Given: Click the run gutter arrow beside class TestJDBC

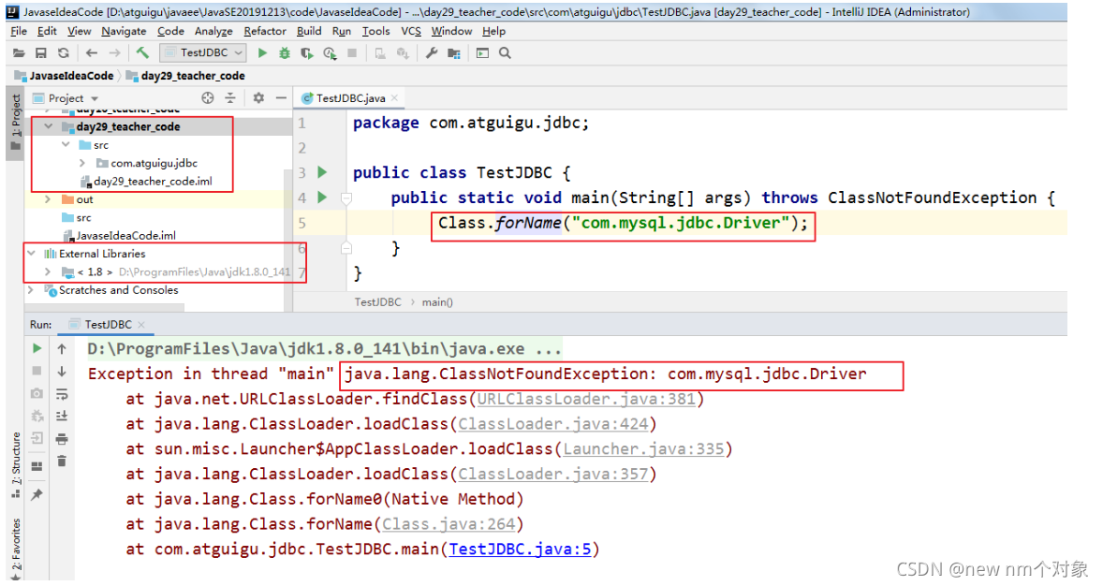Looking at the screenshot, I should point(322,172).
